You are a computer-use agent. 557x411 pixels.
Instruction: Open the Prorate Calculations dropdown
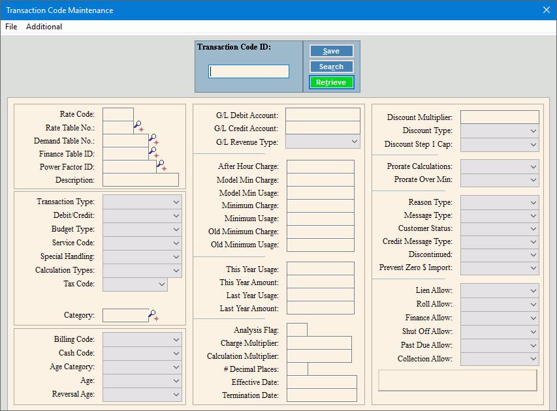click(x=500, y=166)
